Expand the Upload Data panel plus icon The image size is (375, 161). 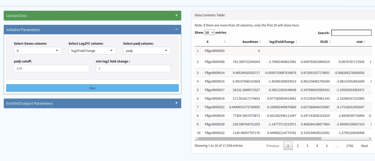pos(177,15)
